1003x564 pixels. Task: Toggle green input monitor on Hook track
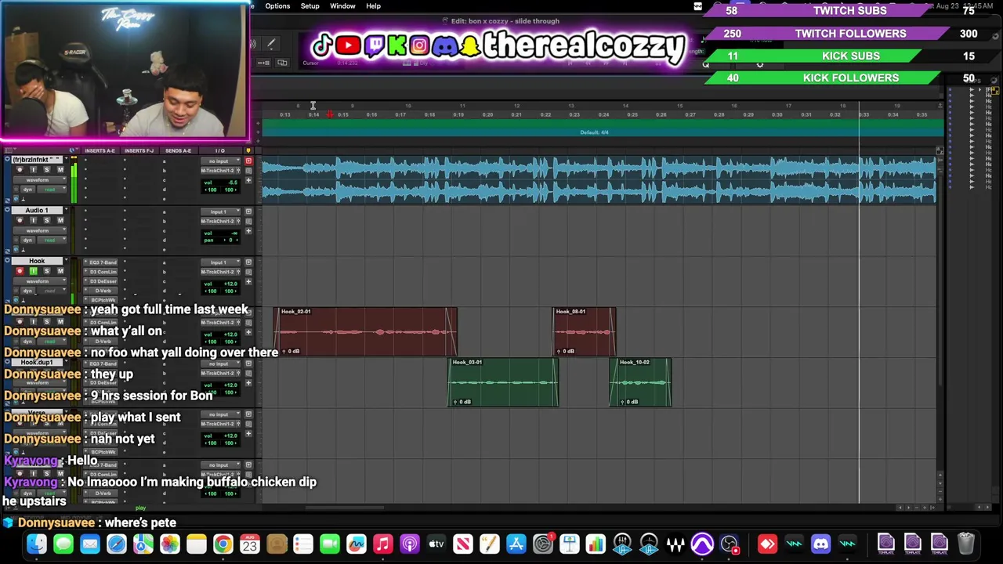click(x=34, y=271)
